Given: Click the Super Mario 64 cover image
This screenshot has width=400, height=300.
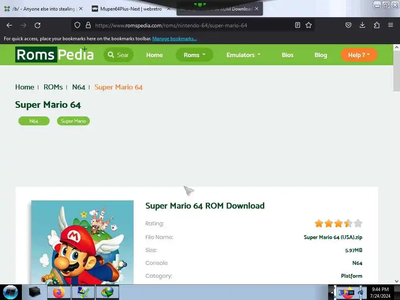Looking at the screenshot, I should [82, 242].
